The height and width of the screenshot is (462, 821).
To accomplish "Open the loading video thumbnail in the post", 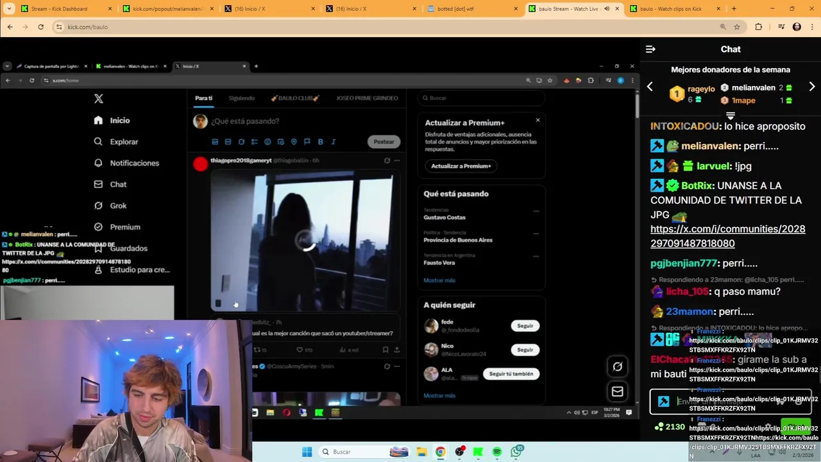I will pos(305,241).
